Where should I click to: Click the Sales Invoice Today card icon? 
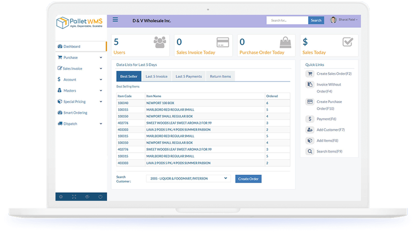(x=223, y=42)
